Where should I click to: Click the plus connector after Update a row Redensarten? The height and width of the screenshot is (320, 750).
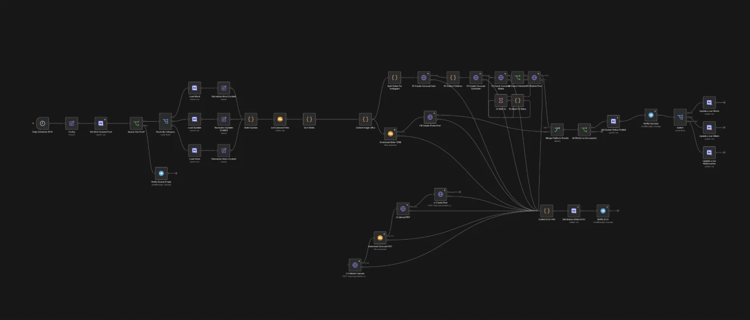(724, 152)
